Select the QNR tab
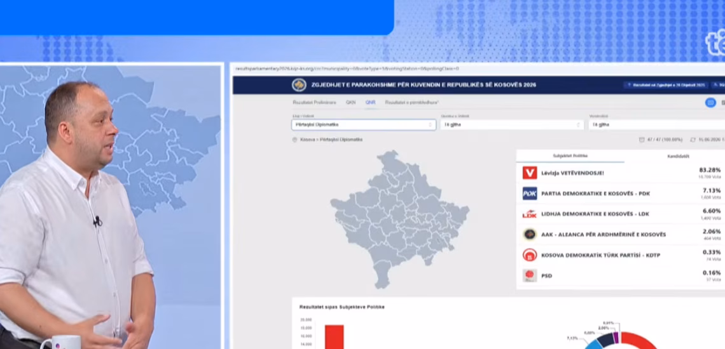Image resolution: width=725 pixels, height=349 pixels. (x=370, y=103)
